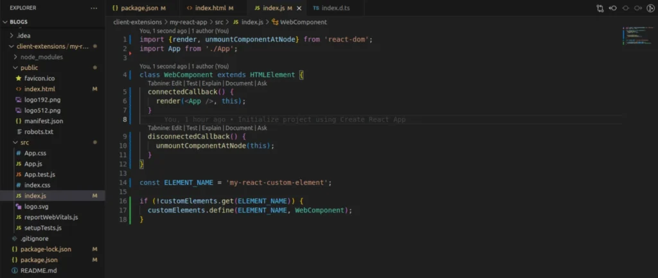This screenshot has width=658, height=278.
Task: Click the minimap code preview
Action: point(637,36)
